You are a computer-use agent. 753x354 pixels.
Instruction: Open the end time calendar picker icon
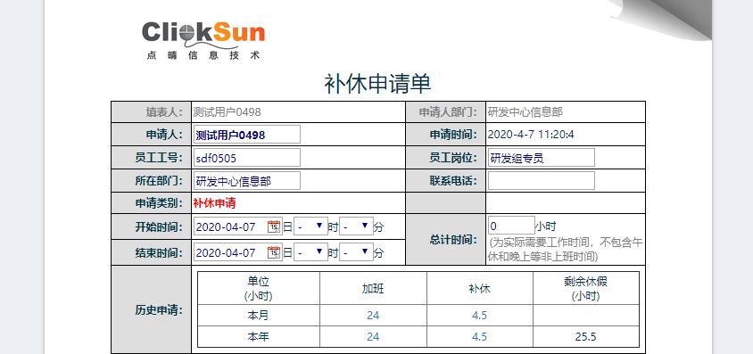[274, 252]
